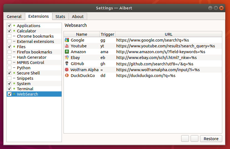Click green status dot next to System
230x149 pixels.
(x=14, y=83)
